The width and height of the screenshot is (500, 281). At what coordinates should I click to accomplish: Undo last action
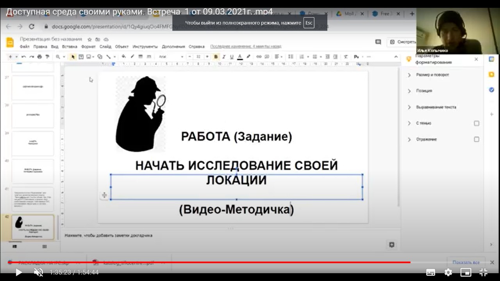point(24,57)
